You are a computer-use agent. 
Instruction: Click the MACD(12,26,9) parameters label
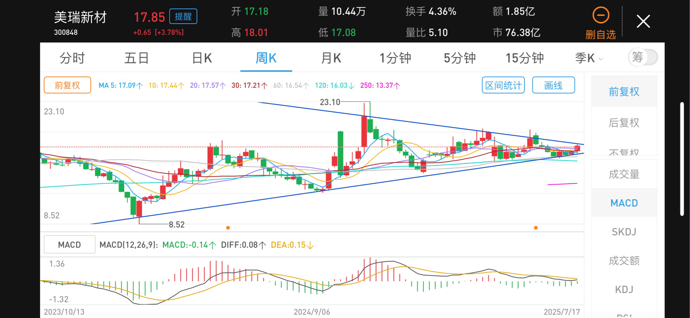click(129, 245)
